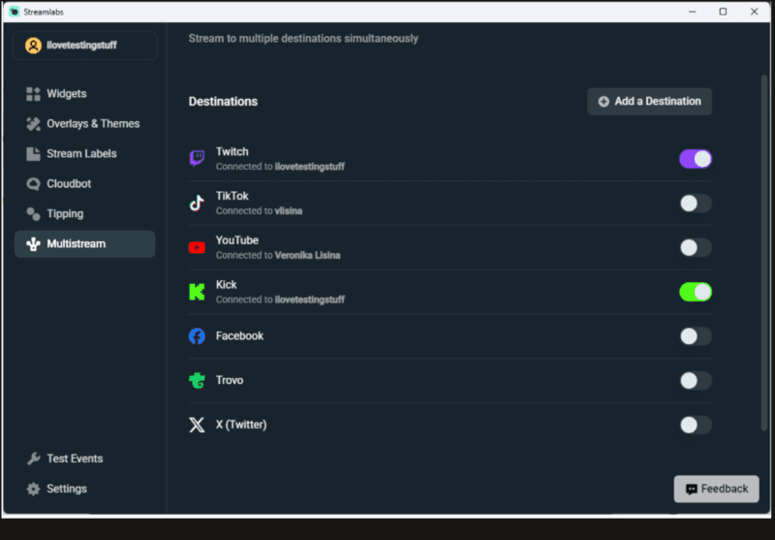Viewport: 775px width, 540px height.
Task: Click the user avatar icon beside ilovetestingstuff
Action: (x=33, y=46)
